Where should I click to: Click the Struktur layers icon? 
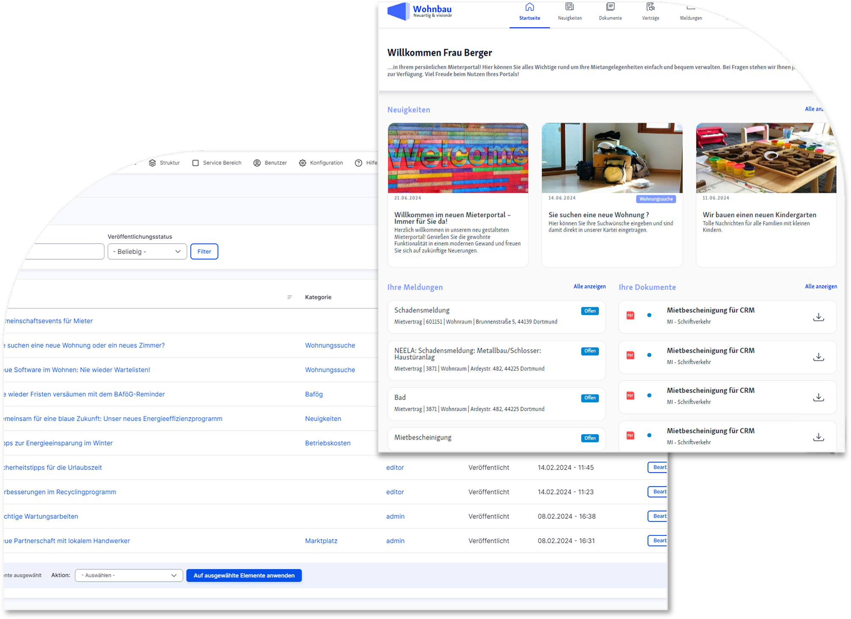(152, 163)
